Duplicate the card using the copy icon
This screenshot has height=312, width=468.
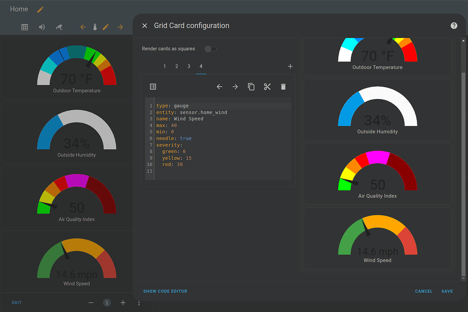[251, 86]
